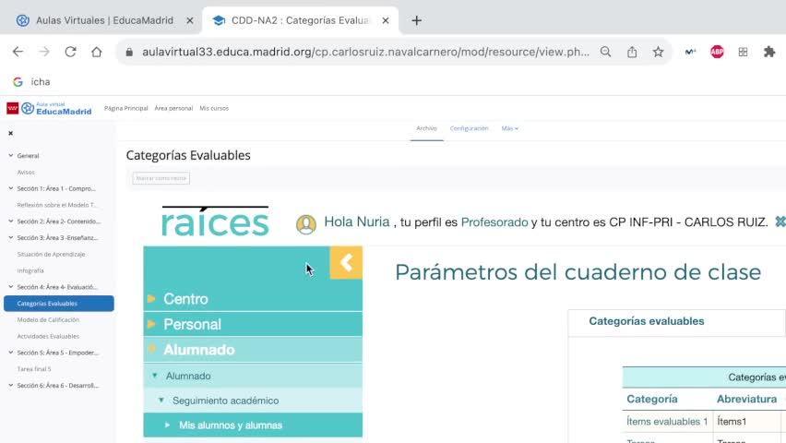
Task: Select the Alumnado main menu section
Action: tap(253, 350)
